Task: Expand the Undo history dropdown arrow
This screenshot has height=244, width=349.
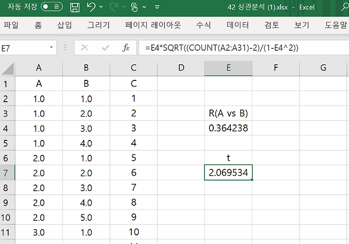Action: point(101,7)
